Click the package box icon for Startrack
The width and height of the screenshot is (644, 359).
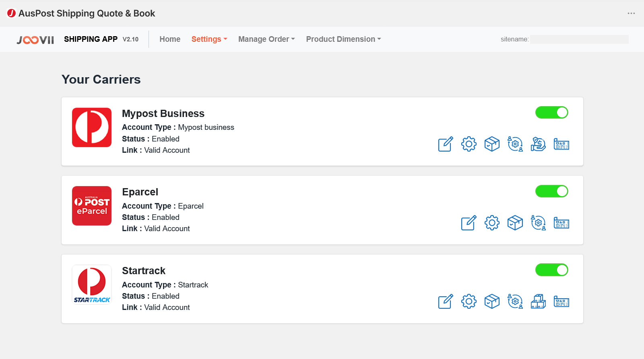[492, 302]
